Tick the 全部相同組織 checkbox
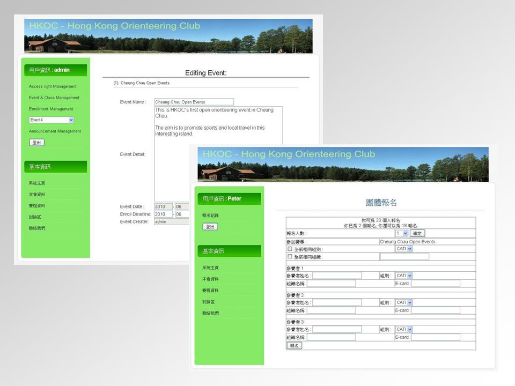515x386 pixels. pyautogui.click(x=290, y=257)
